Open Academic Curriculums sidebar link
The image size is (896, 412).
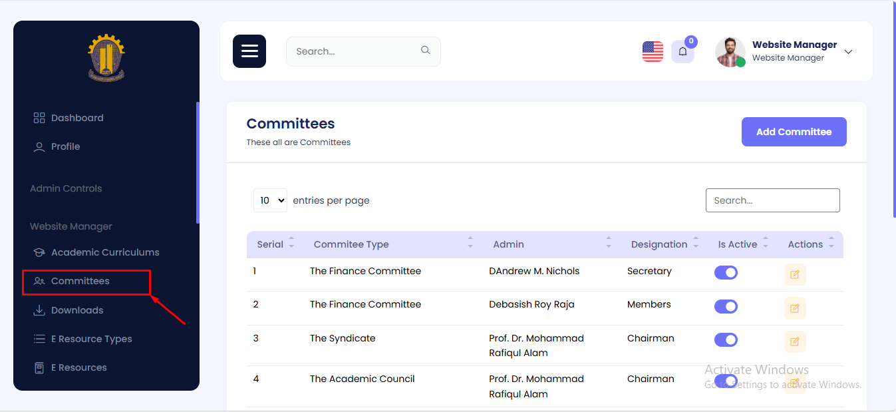(105, 252)
